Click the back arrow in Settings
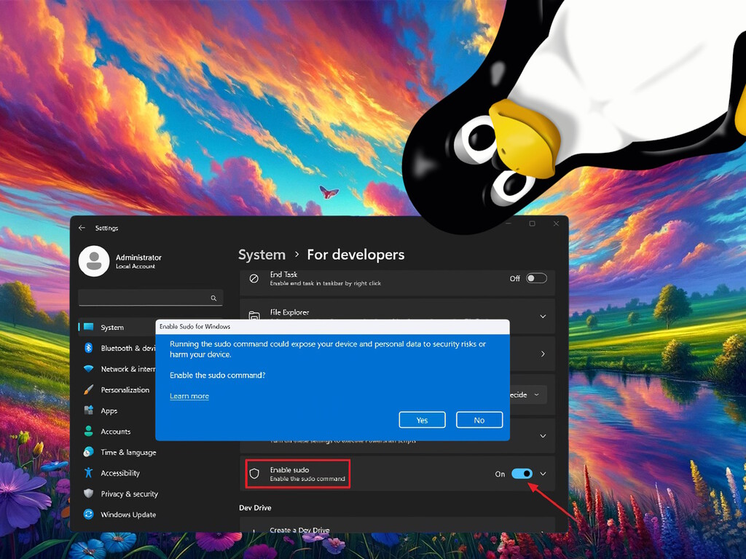The height and width of the screenshot is (559, 746). click(82, 228)
